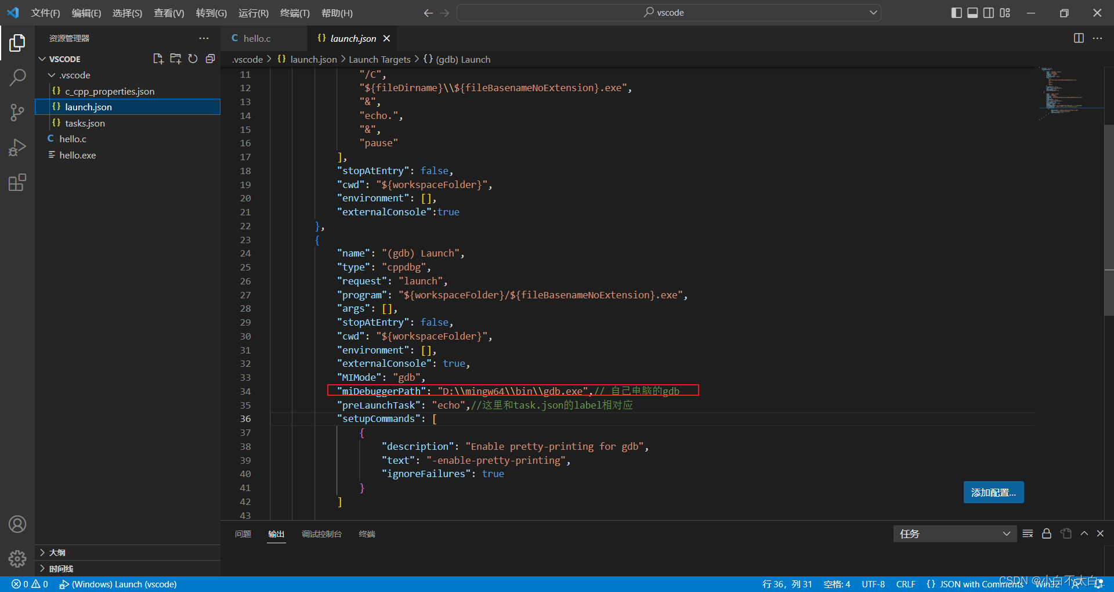Open customize layout icon
The width and height of the screenshot is (1114, 592).
[1005, 13]
